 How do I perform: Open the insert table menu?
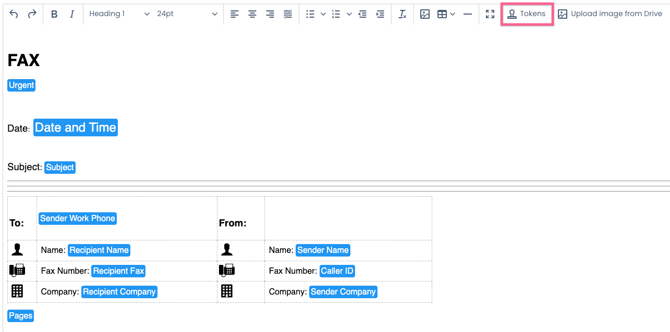[x=446, y=14]
